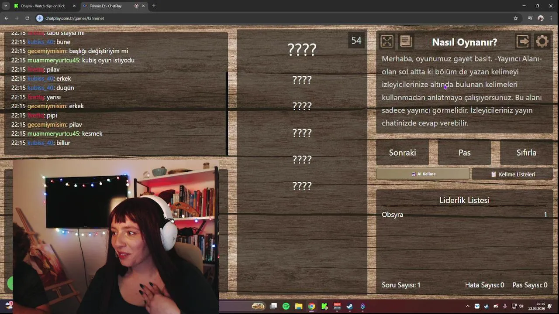The width and height of the screenshot is (559, 314).
Task: Open the purple diamond app on taskbar
Action: [x=362, y=306]
